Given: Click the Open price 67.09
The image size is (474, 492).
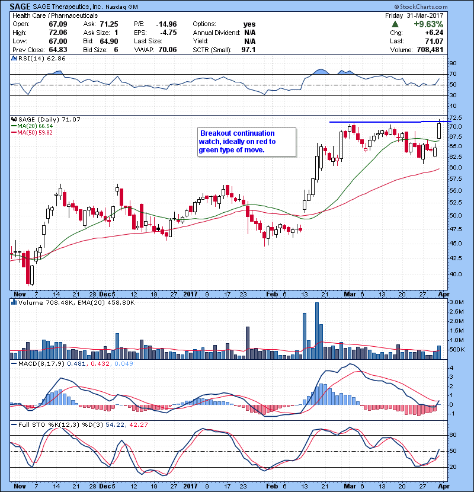Looking at the screenshot, I should 58,24.
